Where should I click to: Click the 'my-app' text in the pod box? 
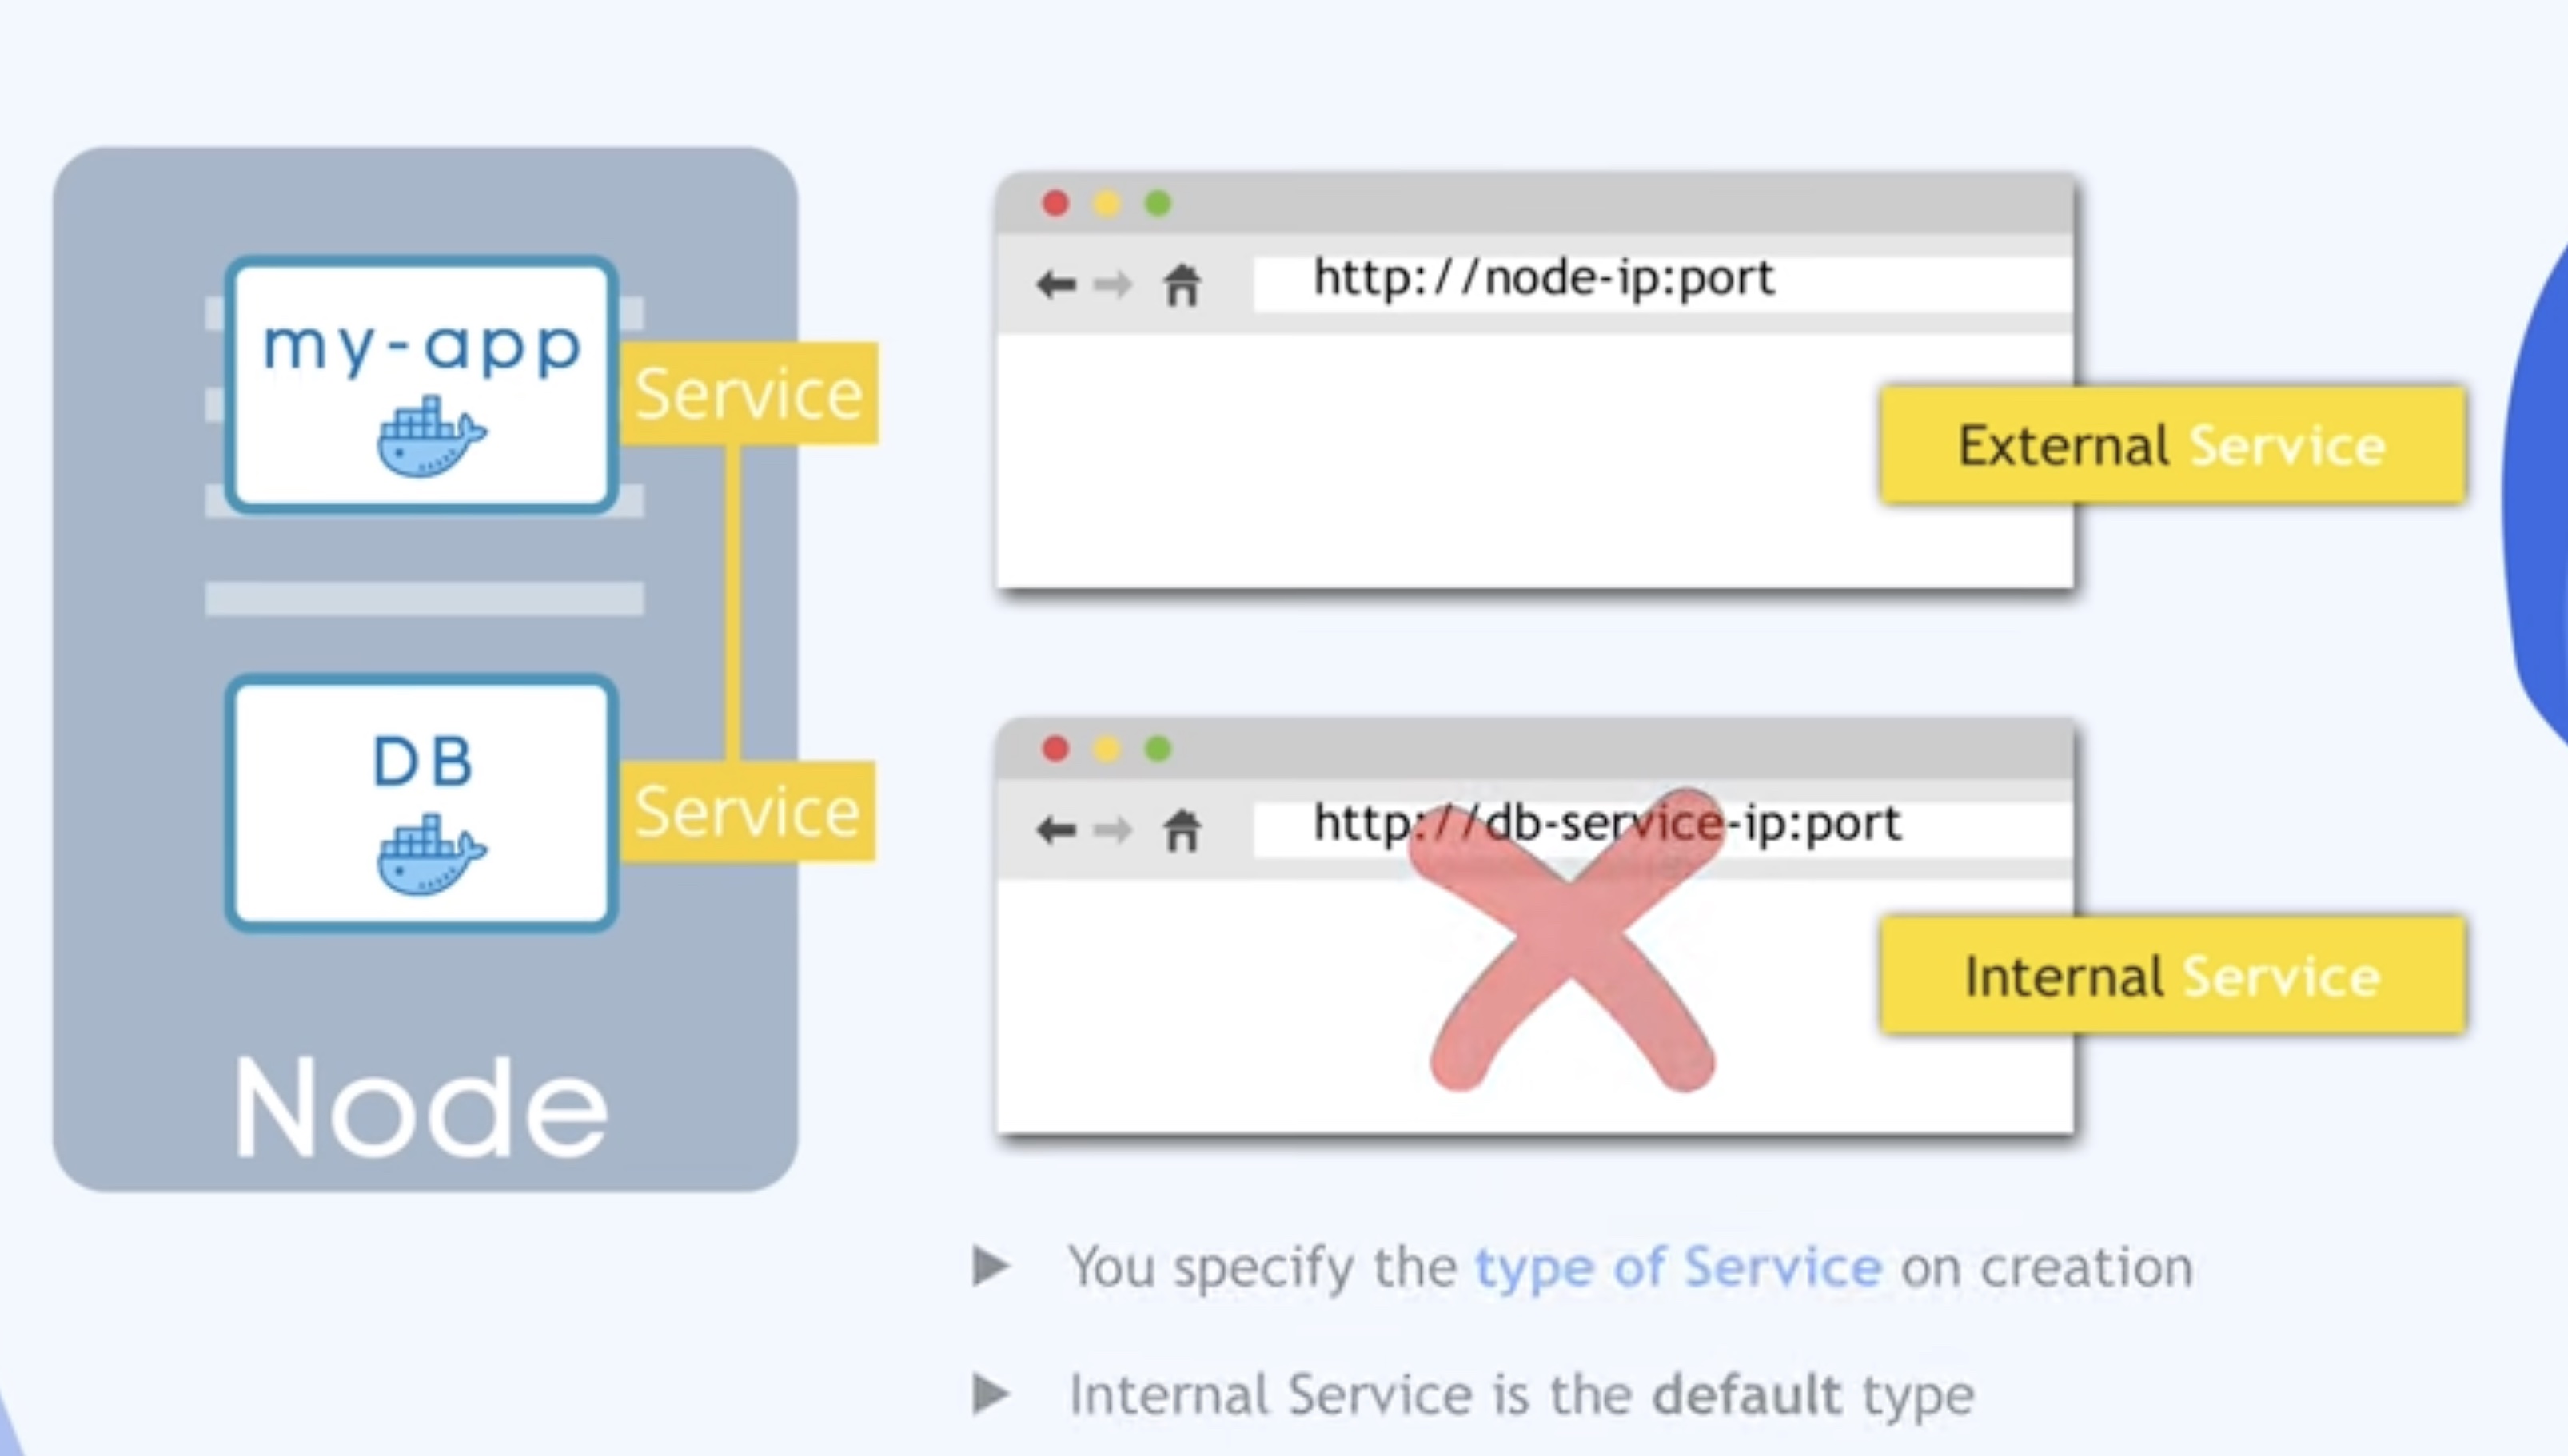coord(421,348)
